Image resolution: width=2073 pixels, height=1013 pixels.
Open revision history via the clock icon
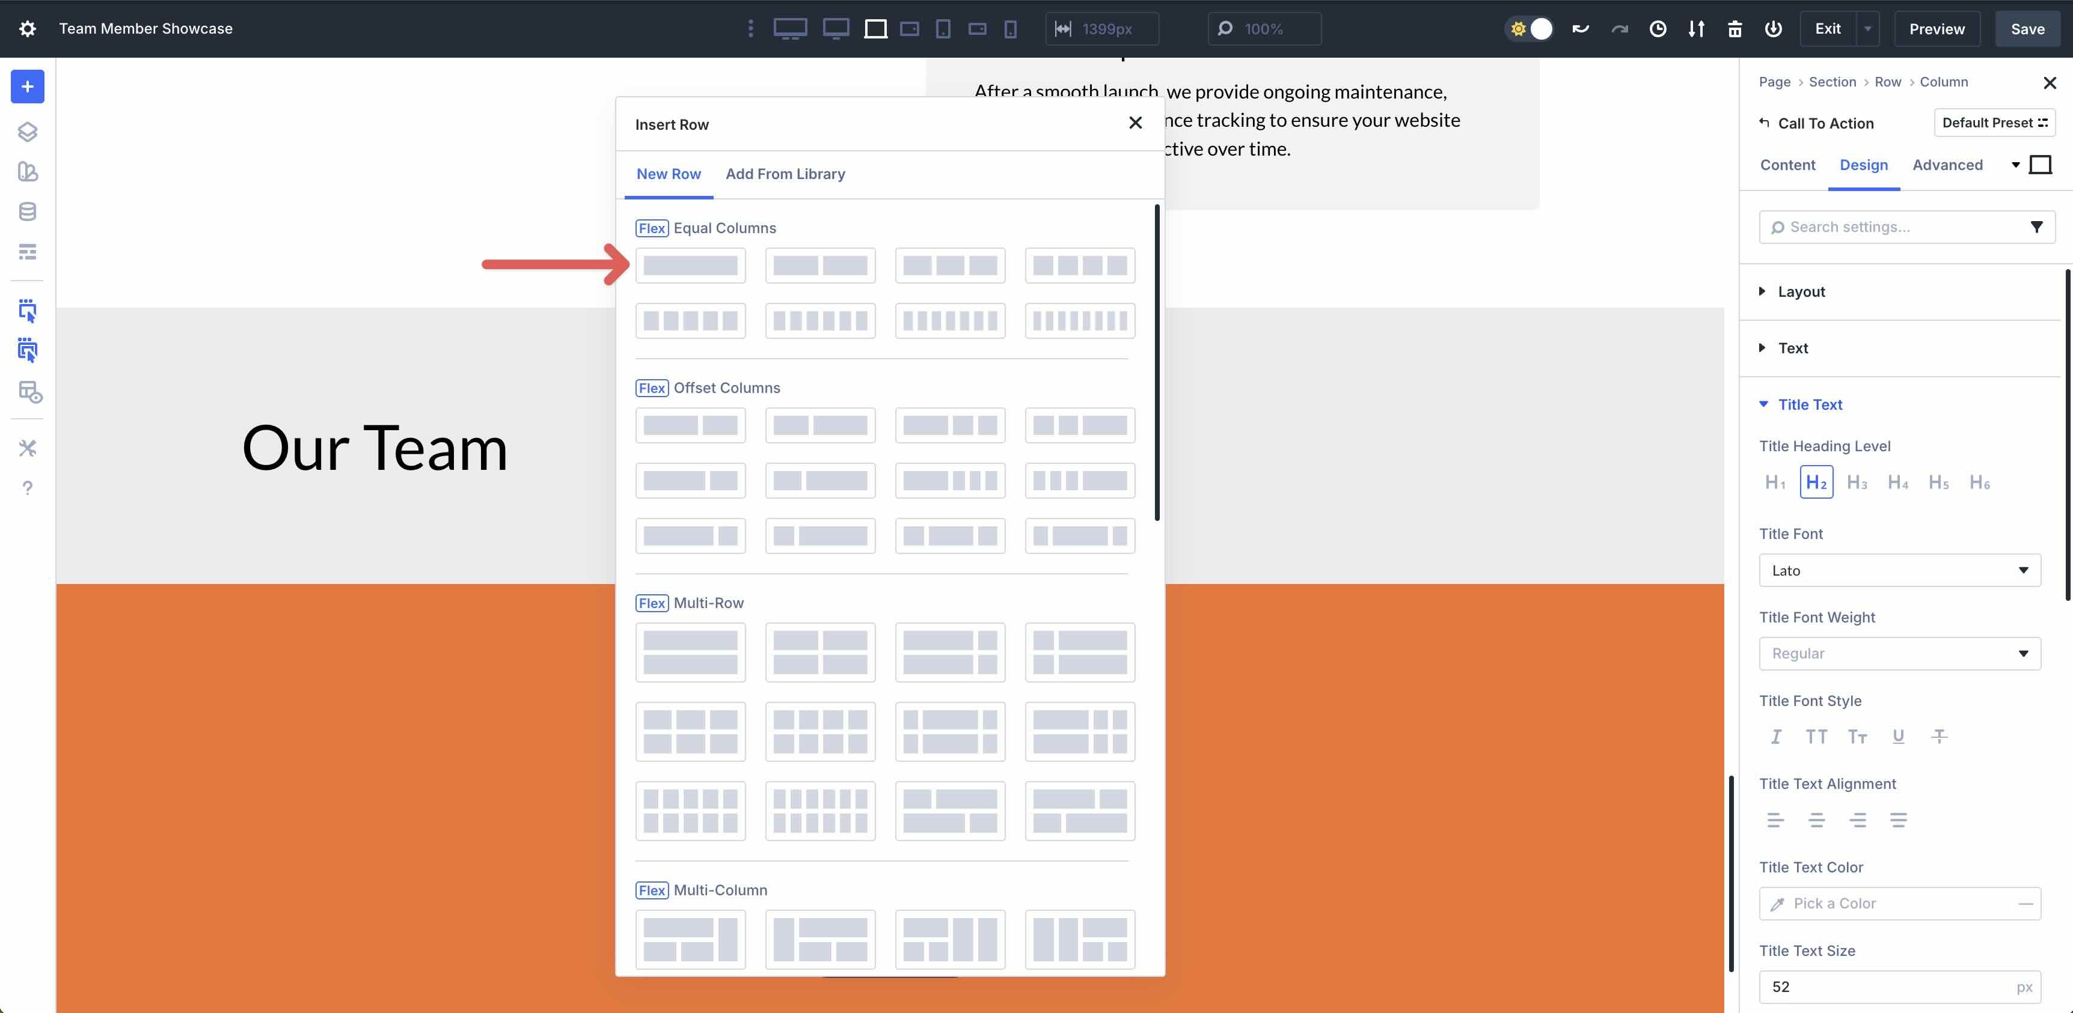point(1658,28)
